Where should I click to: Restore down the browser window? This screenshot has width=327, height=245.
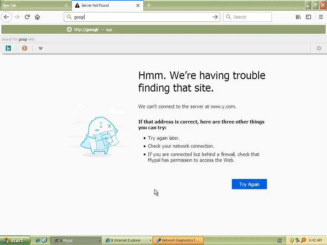click(316, 5)
